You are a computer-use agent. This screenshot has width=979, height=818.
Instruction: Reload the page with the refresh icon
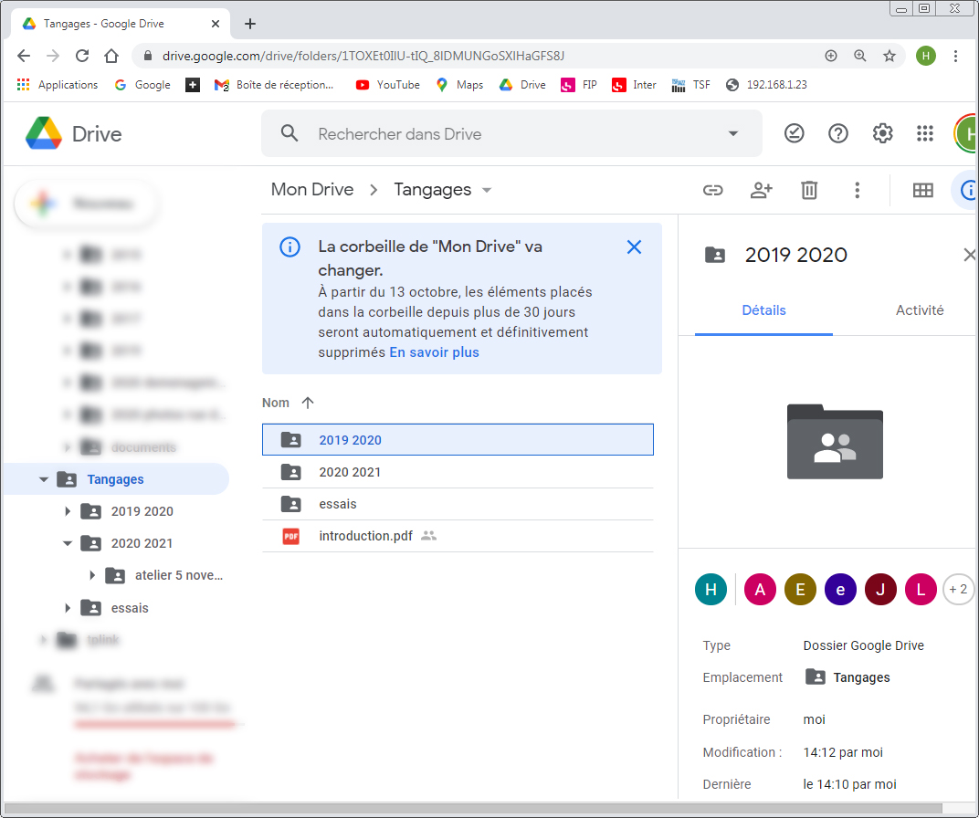pyautogui.click(x=82, y=56)
